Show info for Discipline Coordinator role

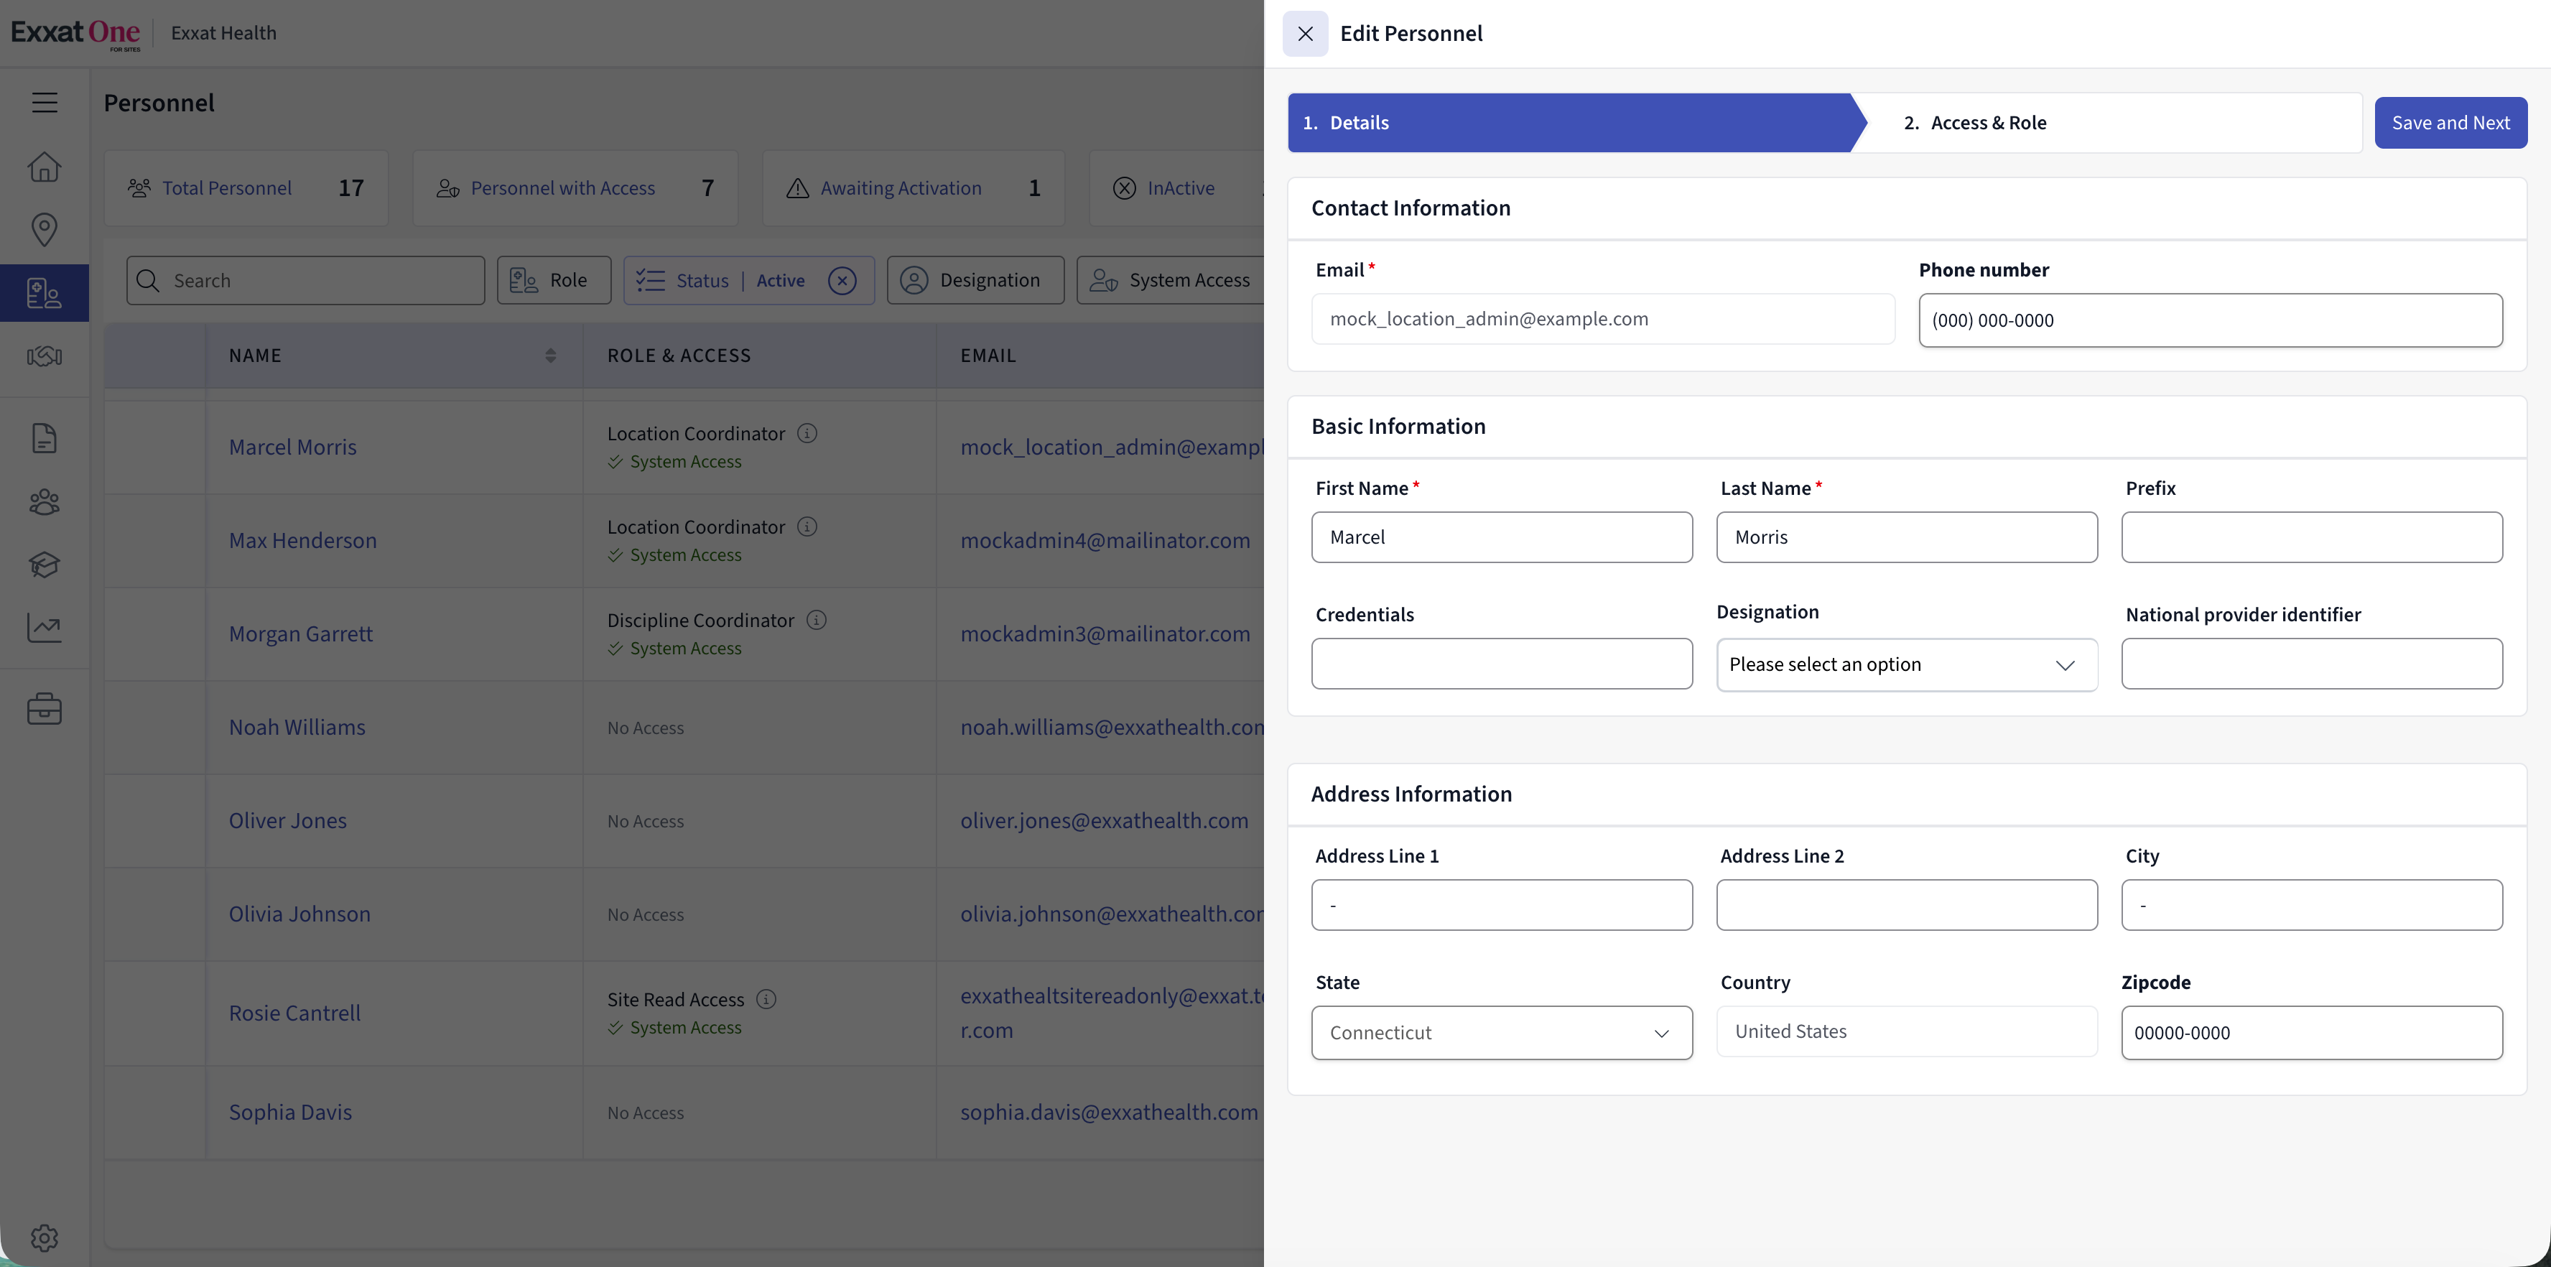(x=816, y=620)
